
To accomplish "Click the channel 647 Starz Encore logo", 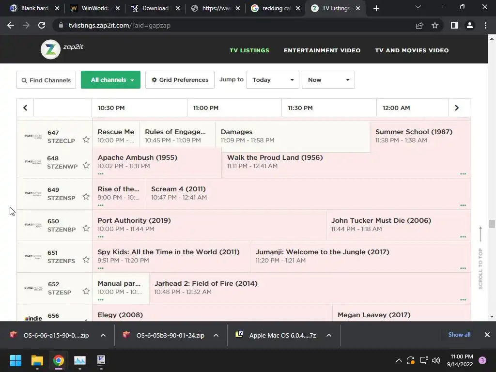I will pos(33,136).
